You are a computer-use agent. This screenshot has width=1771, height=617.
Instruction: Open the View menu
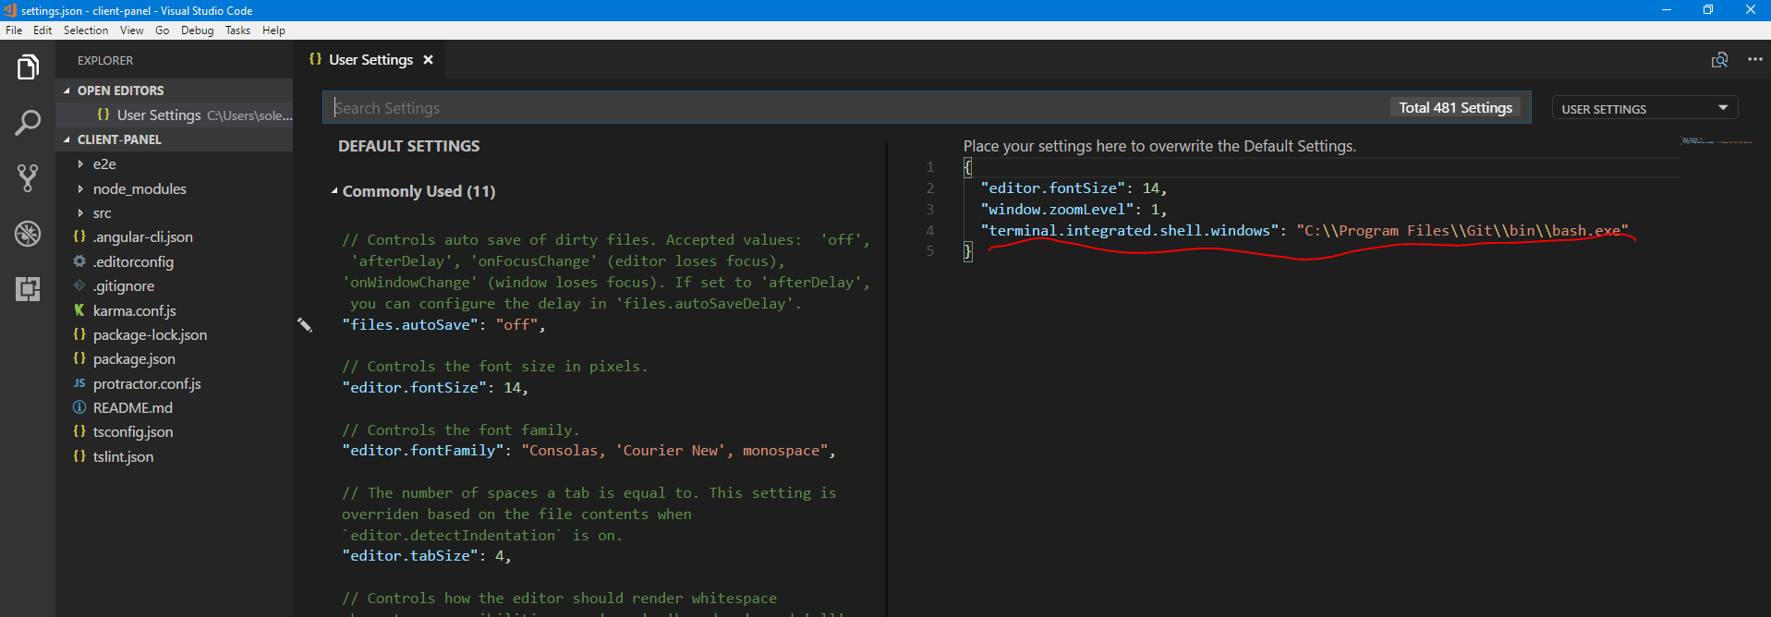coord(132,30)
